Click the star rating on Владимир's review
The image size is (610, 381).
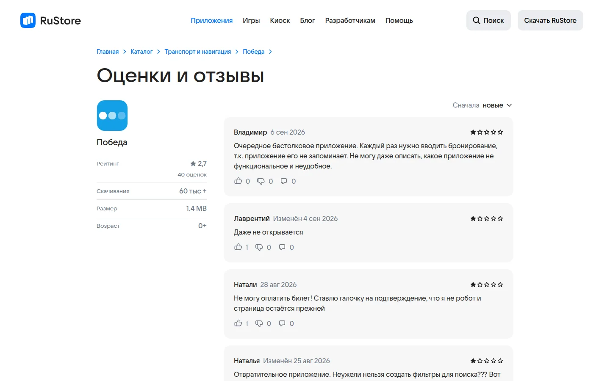tap(487, 132)
